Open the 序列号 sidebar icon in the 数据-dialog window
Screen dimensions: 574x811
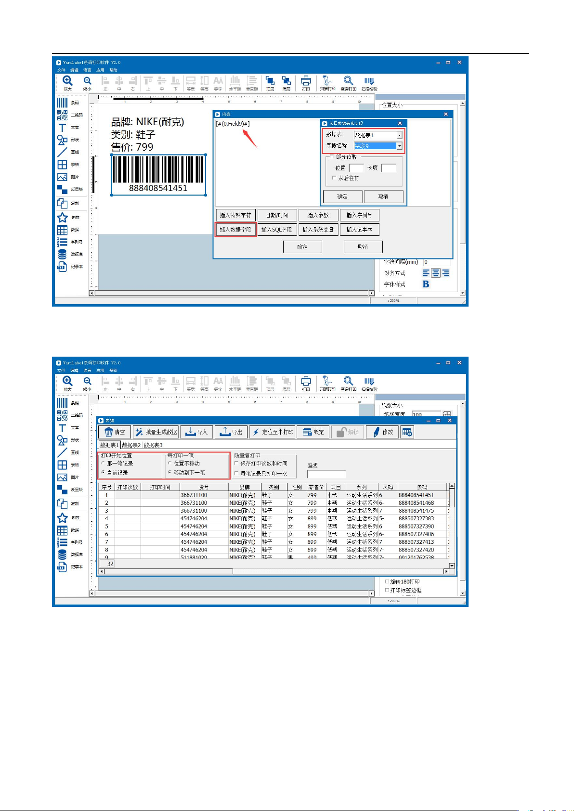click(x=63, y=542)
